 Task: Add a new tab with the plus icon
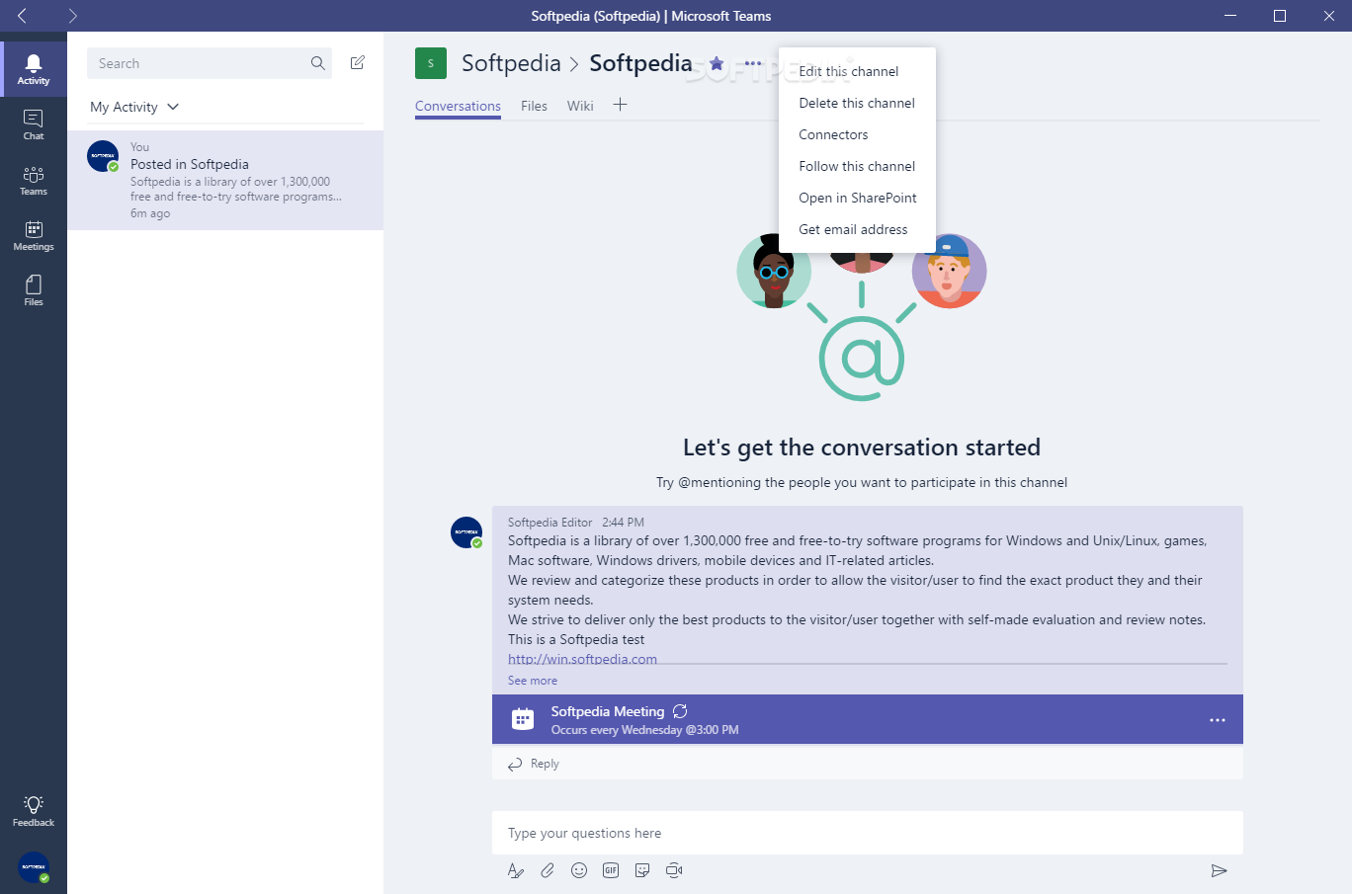[x=620, y=105]
